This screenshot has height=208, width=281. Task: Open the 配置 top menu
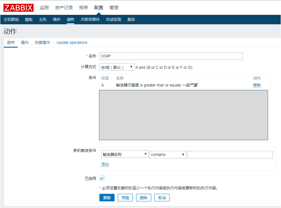click(99, 8)
